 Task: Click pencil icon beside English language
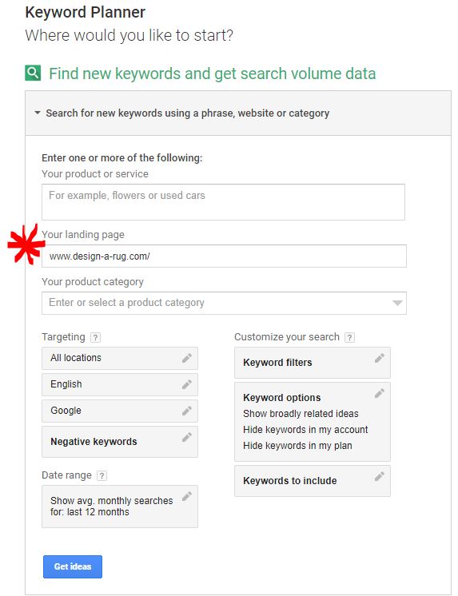[x=187, y=384]
